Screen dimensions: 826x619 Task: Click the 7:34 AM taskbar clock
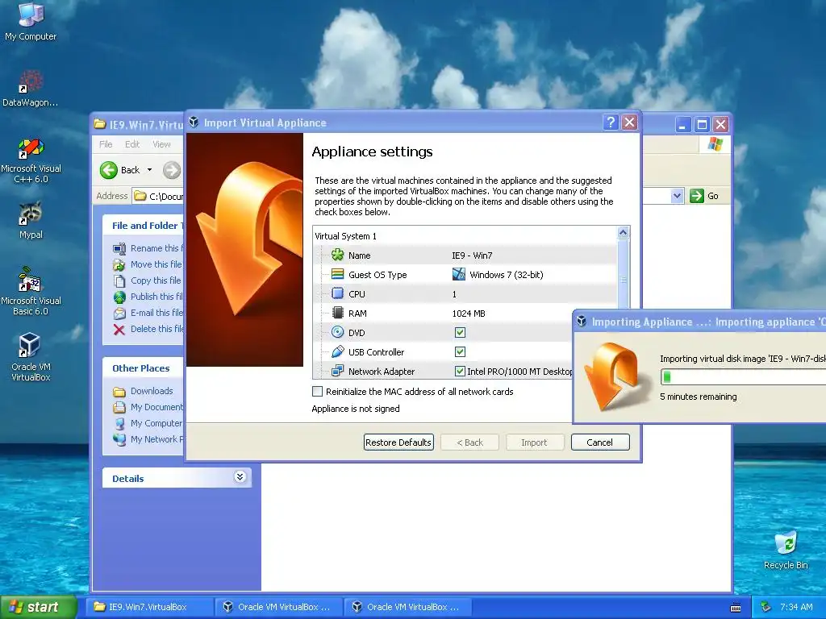796,607
